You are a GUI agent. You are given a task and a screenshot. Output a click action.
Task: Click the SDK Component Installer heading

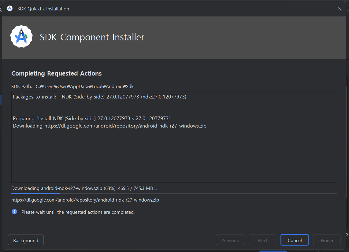(x=92, y=37)
